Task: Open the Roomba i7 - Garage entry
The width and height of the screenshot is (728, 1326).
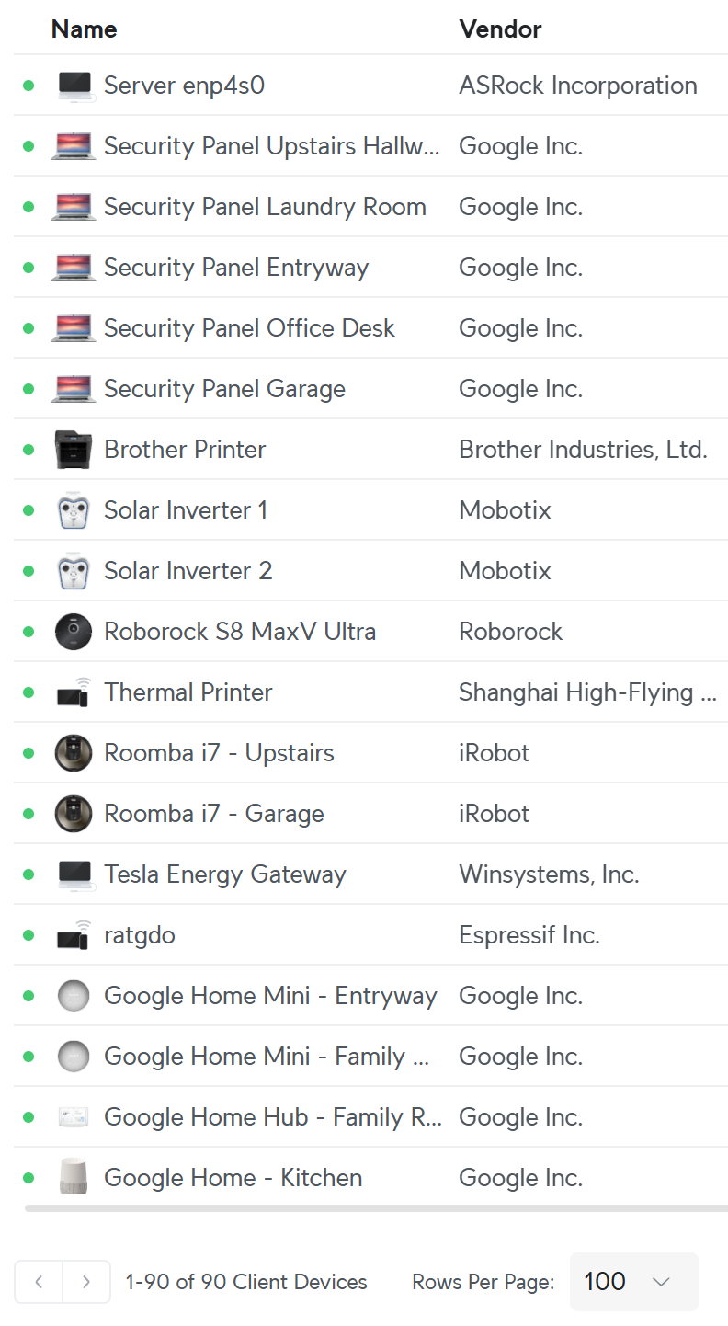Action: pyautogui.click(x=214, y=814)
